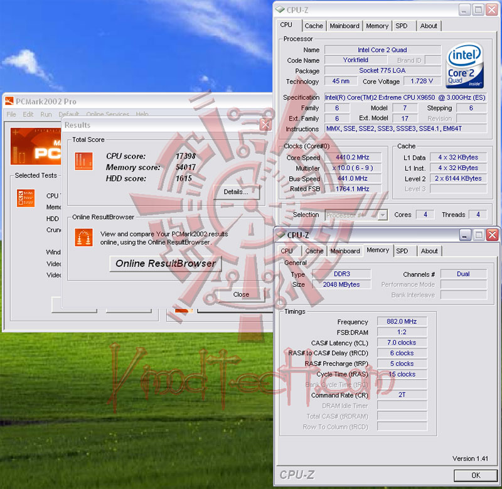Viewport: 502px width, 489px height.
Task: Click the Technology 45 nm value
Action: coord(341,82)
